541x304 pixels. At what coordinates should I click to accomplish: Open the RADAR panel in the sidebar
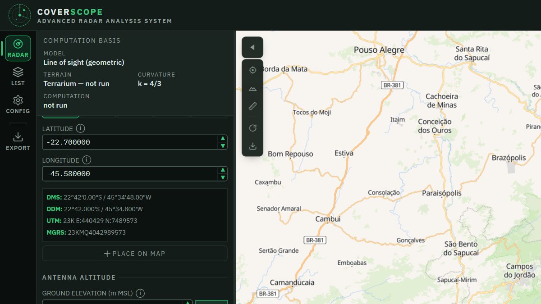(x=18, y=48)
